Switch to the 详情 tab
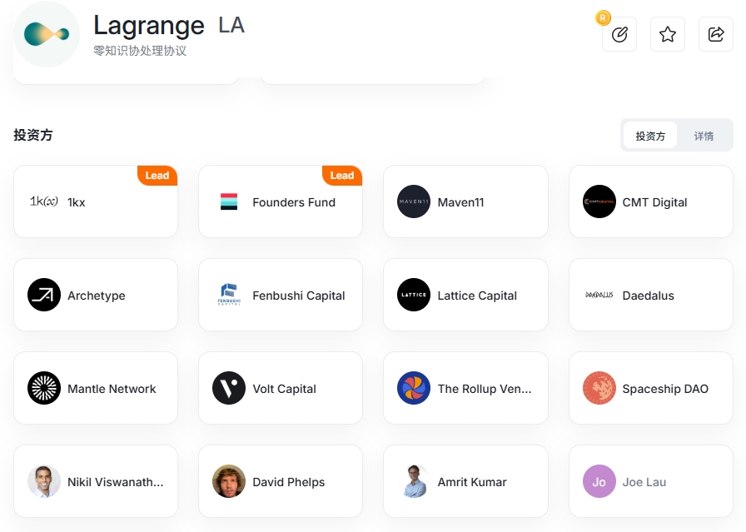 click(x=704, y=136)
